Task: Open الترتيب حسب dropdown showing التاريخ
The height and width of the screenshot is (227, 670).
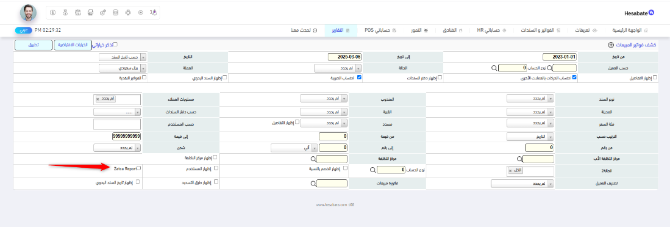Action: pos(530,137)
